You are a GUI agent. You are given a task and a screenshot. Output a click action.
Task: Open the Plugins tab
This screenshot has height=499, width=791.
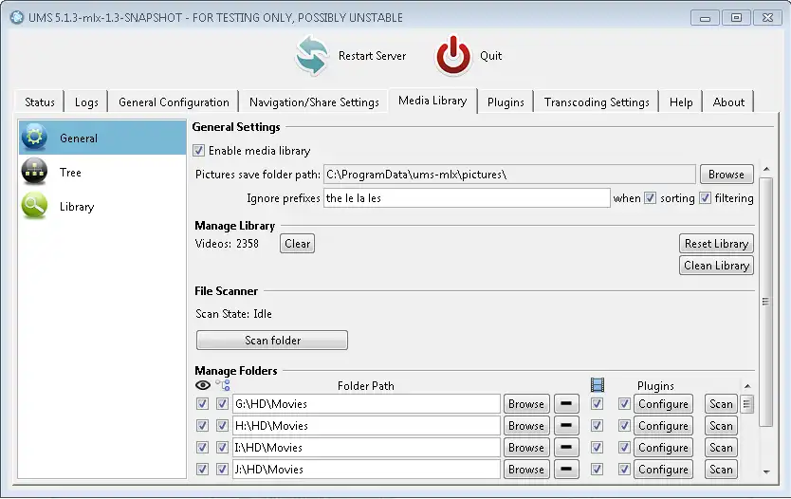click(x=506, y=102)
